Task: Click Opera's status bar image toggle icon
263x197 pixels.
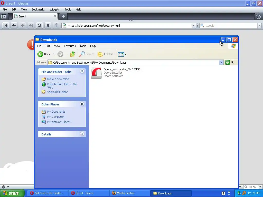Action: [x=4, y=187]
